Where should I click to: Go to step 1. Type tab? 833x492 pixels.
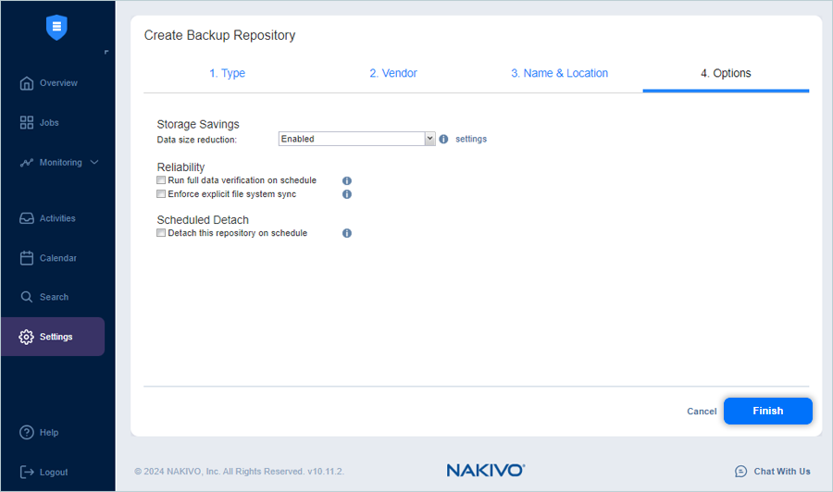(x=227, y=73)
